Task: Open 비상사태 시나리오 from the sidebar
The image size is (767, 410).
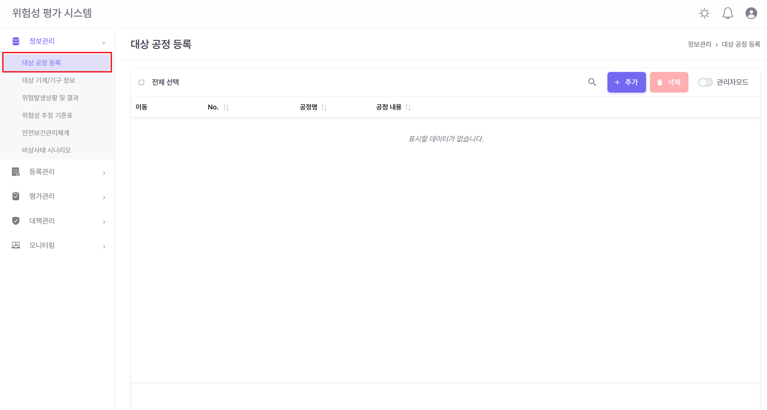Action: coord(46,150)
